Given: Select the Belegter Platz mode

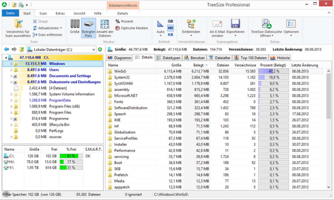Looking at the screenshot, I should pyautogui.click(x=89, y=28).
